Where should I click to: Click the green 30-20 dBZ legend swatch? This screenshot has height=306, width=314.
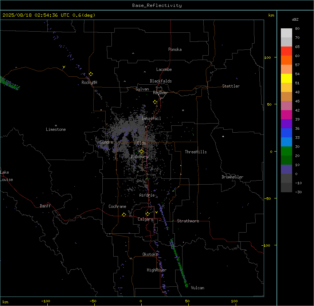[x=286, y=151]
